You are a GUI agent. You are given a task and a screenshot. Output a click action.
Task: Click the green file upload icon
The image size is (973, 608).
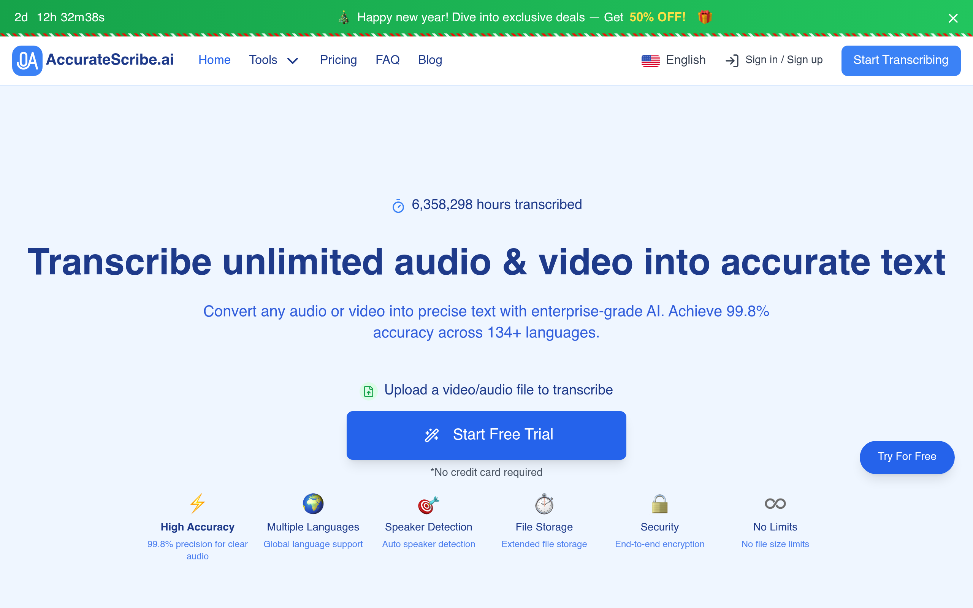(x=368, y=391)
